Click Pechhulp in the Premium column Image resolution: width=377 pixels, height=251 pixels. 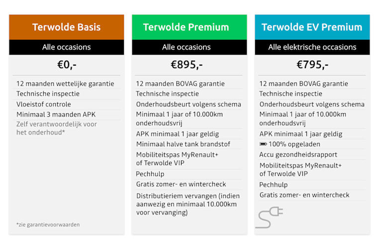click(x=150, y=174)
